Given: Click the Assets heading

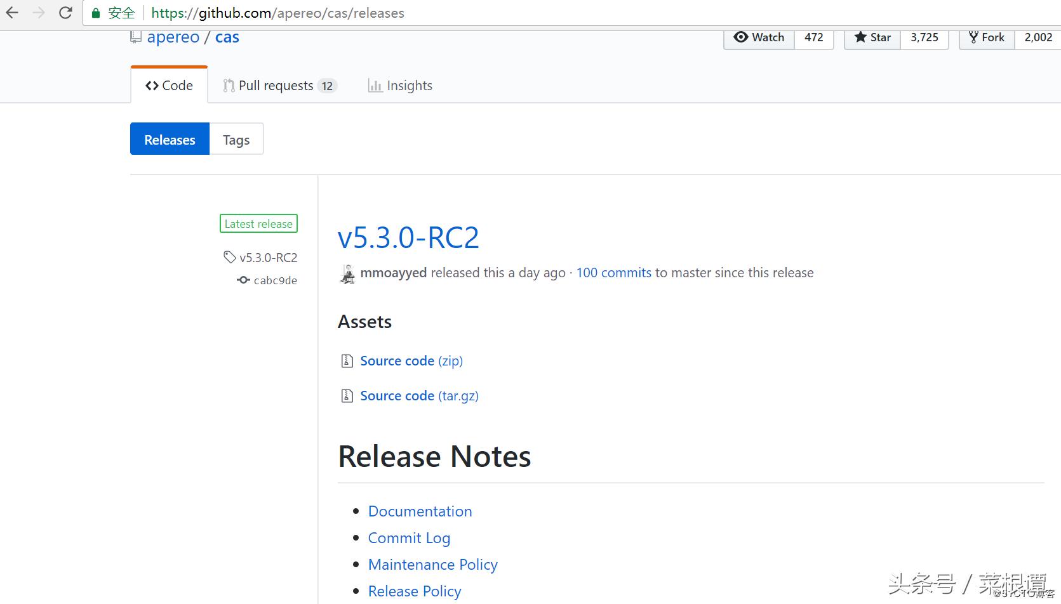Looking at the screenshot, I should [x=364, y=322].
